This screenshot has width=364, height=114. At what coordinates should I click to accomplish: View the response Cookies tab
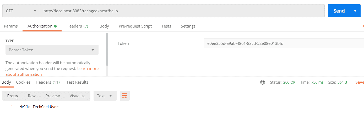[23, 82]
